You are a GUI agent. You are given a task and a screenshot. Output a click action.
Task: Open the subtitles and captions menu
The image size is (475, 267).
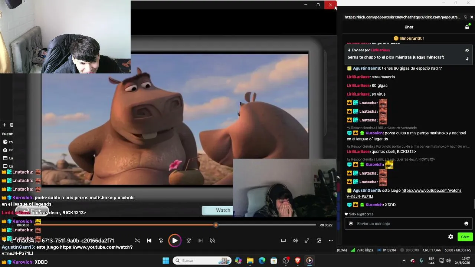coord(284,241)
